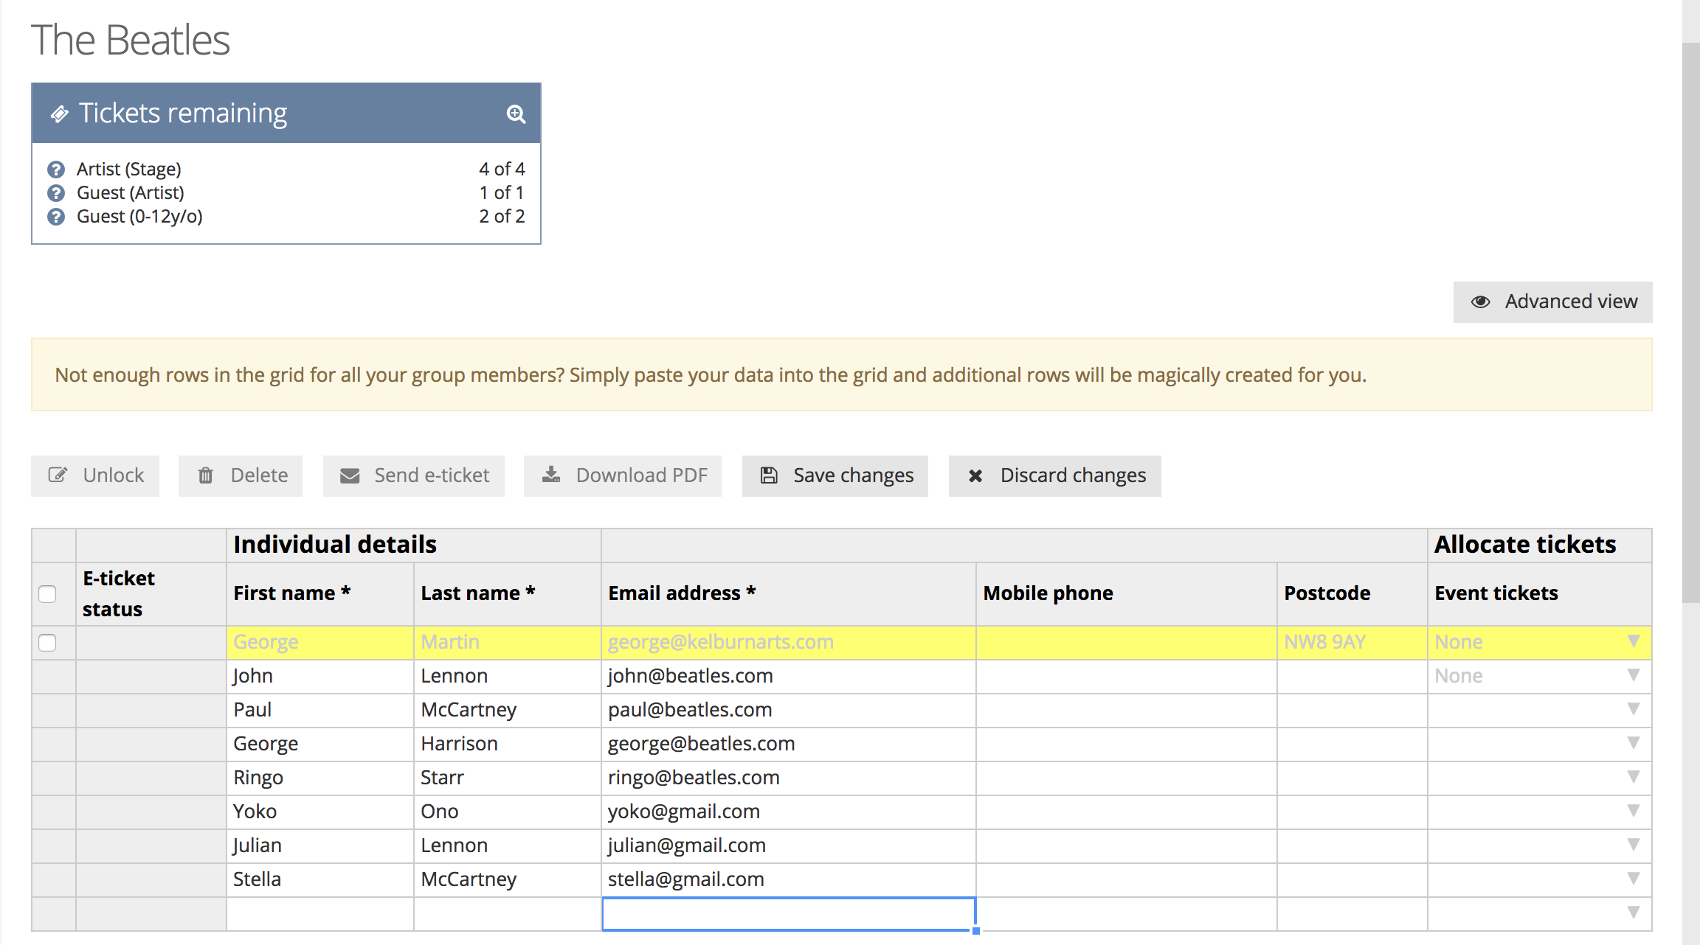
Task: Select last name cell Harrison
Action: [x=507, y=744]
